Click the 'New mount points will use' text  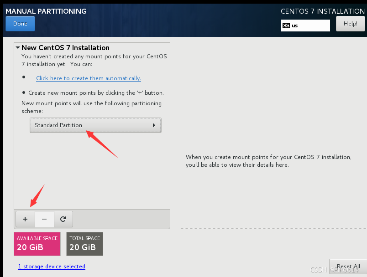(x=91, y=107)
